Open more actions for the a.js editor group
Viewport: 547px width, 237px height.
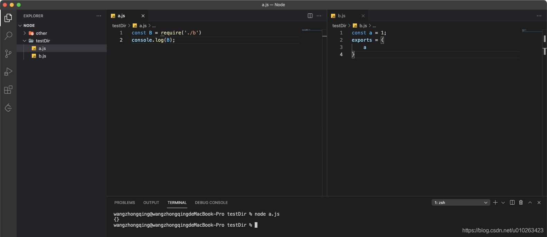point(319,16)
